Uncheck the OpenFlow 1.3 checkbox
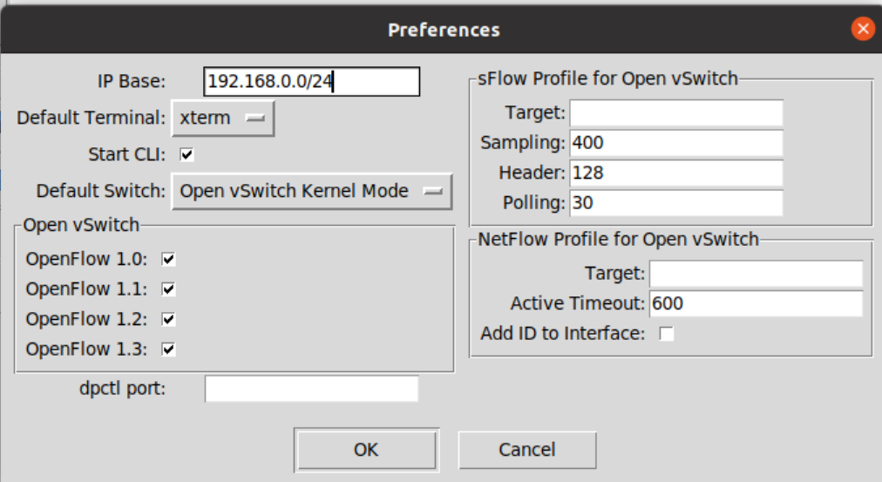The image size is (882, 482). click(168, 350)
